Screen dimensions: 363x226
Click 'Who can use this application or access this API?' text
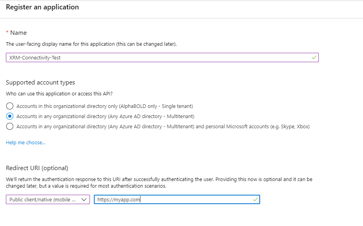coord(59,94)
